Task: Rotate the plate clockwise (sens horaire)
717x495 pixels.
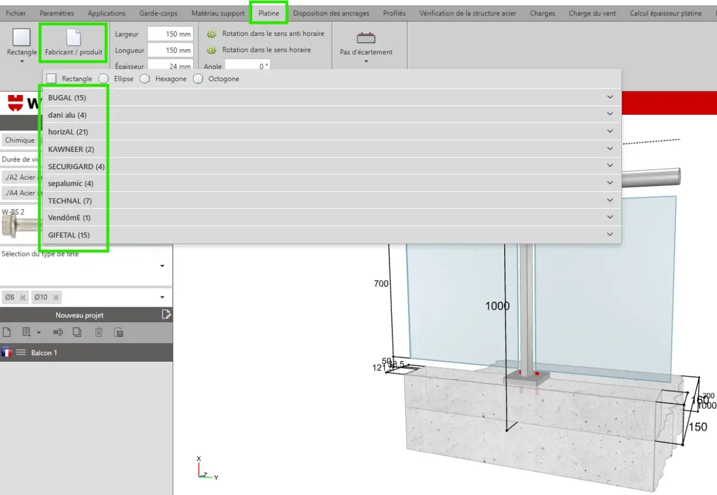Action: [259, 50]
